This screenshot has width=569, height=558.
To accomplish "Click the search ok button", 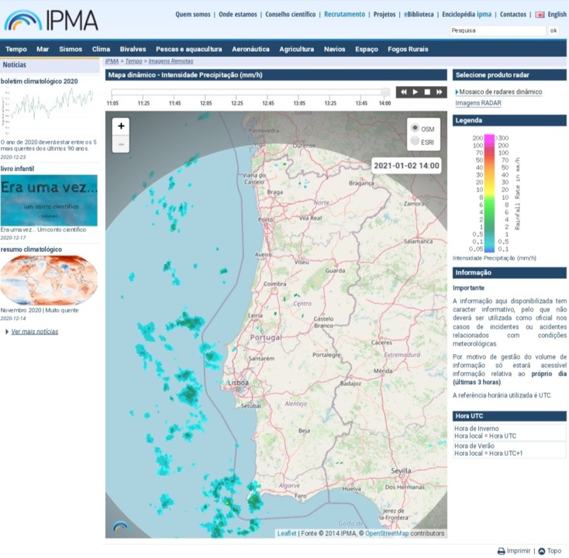I will pyautogui.click(x=553, y=31).
